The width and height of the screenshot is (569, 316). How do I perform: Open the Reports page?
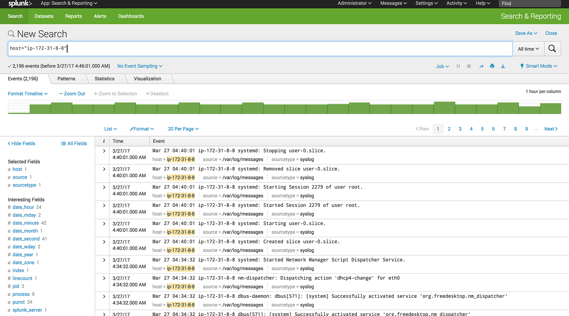coord(74,16)
